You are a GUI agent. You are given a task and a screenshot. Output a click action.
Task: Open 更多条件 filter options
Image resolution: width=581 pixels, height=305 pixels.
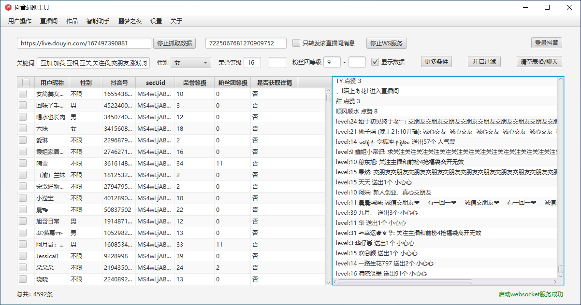436,62
